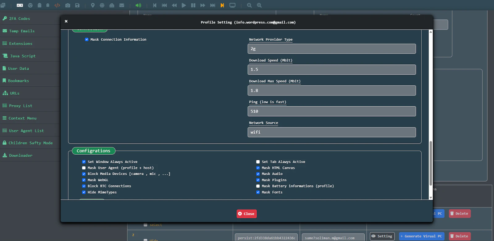Screen dimensions: 494x241
Task: Click the stacked windows icon at far left
Action: (3, 5)
